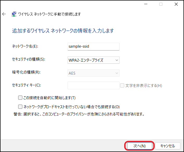Image resolution: width=184 pixels, height=152 pixels.
Task: Click the wireless network wizard icon
Action: (14, 14)
